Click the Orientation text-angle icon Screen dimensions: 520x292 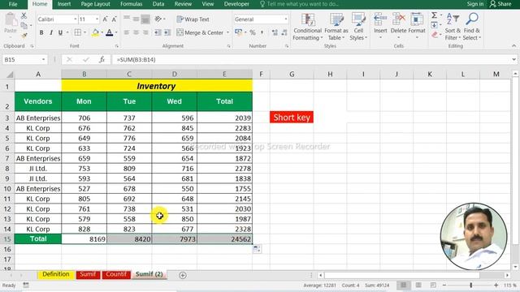tap(158, 19)
